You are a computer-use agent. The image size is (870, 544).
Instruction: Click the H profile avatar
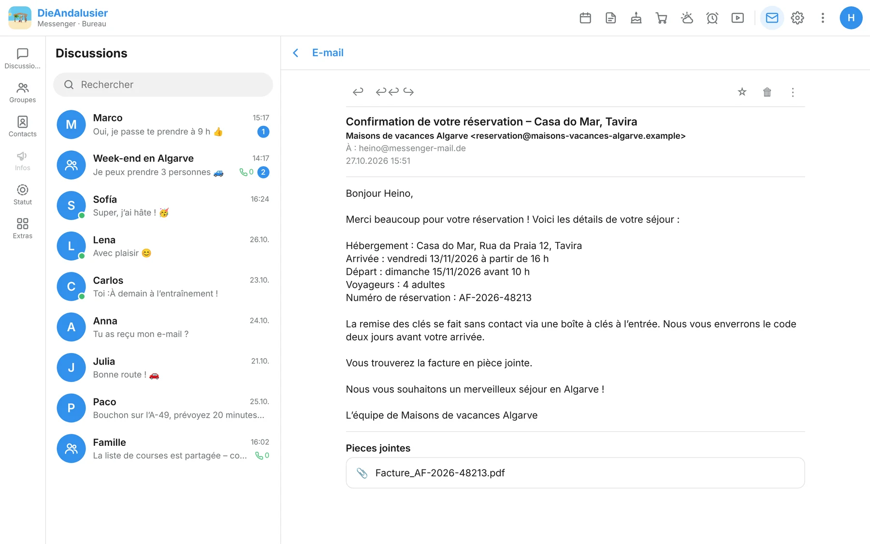(x=851, y=18)
